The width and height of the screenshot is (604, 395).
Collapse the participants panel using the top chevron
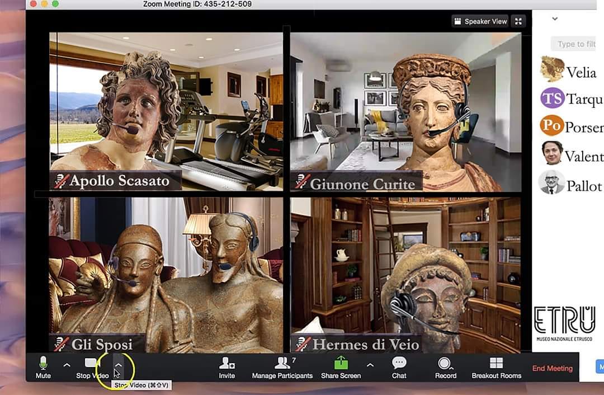(x=554, y=18)
